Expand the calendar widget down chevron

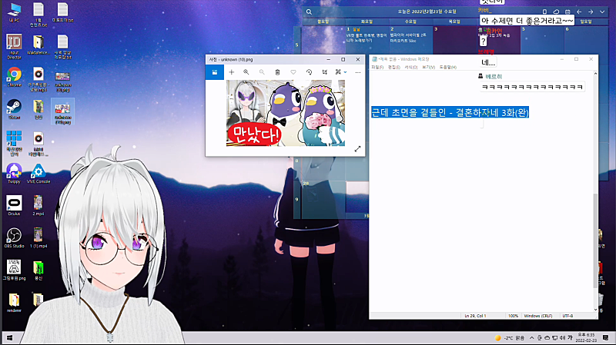(x=602, y=12)
